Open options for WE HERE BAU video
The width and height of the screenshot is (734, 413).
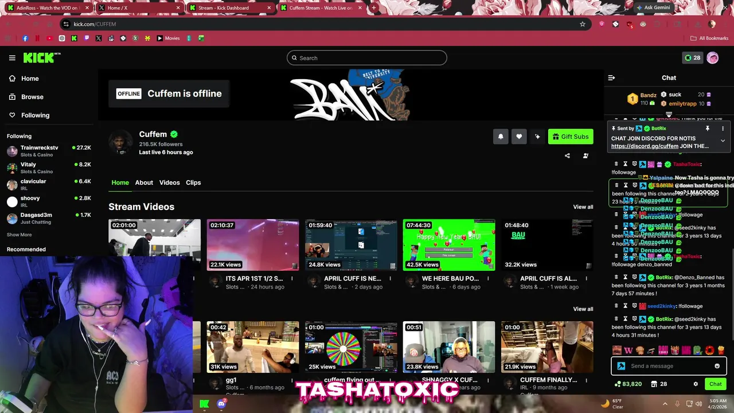[x=488, y=279]
